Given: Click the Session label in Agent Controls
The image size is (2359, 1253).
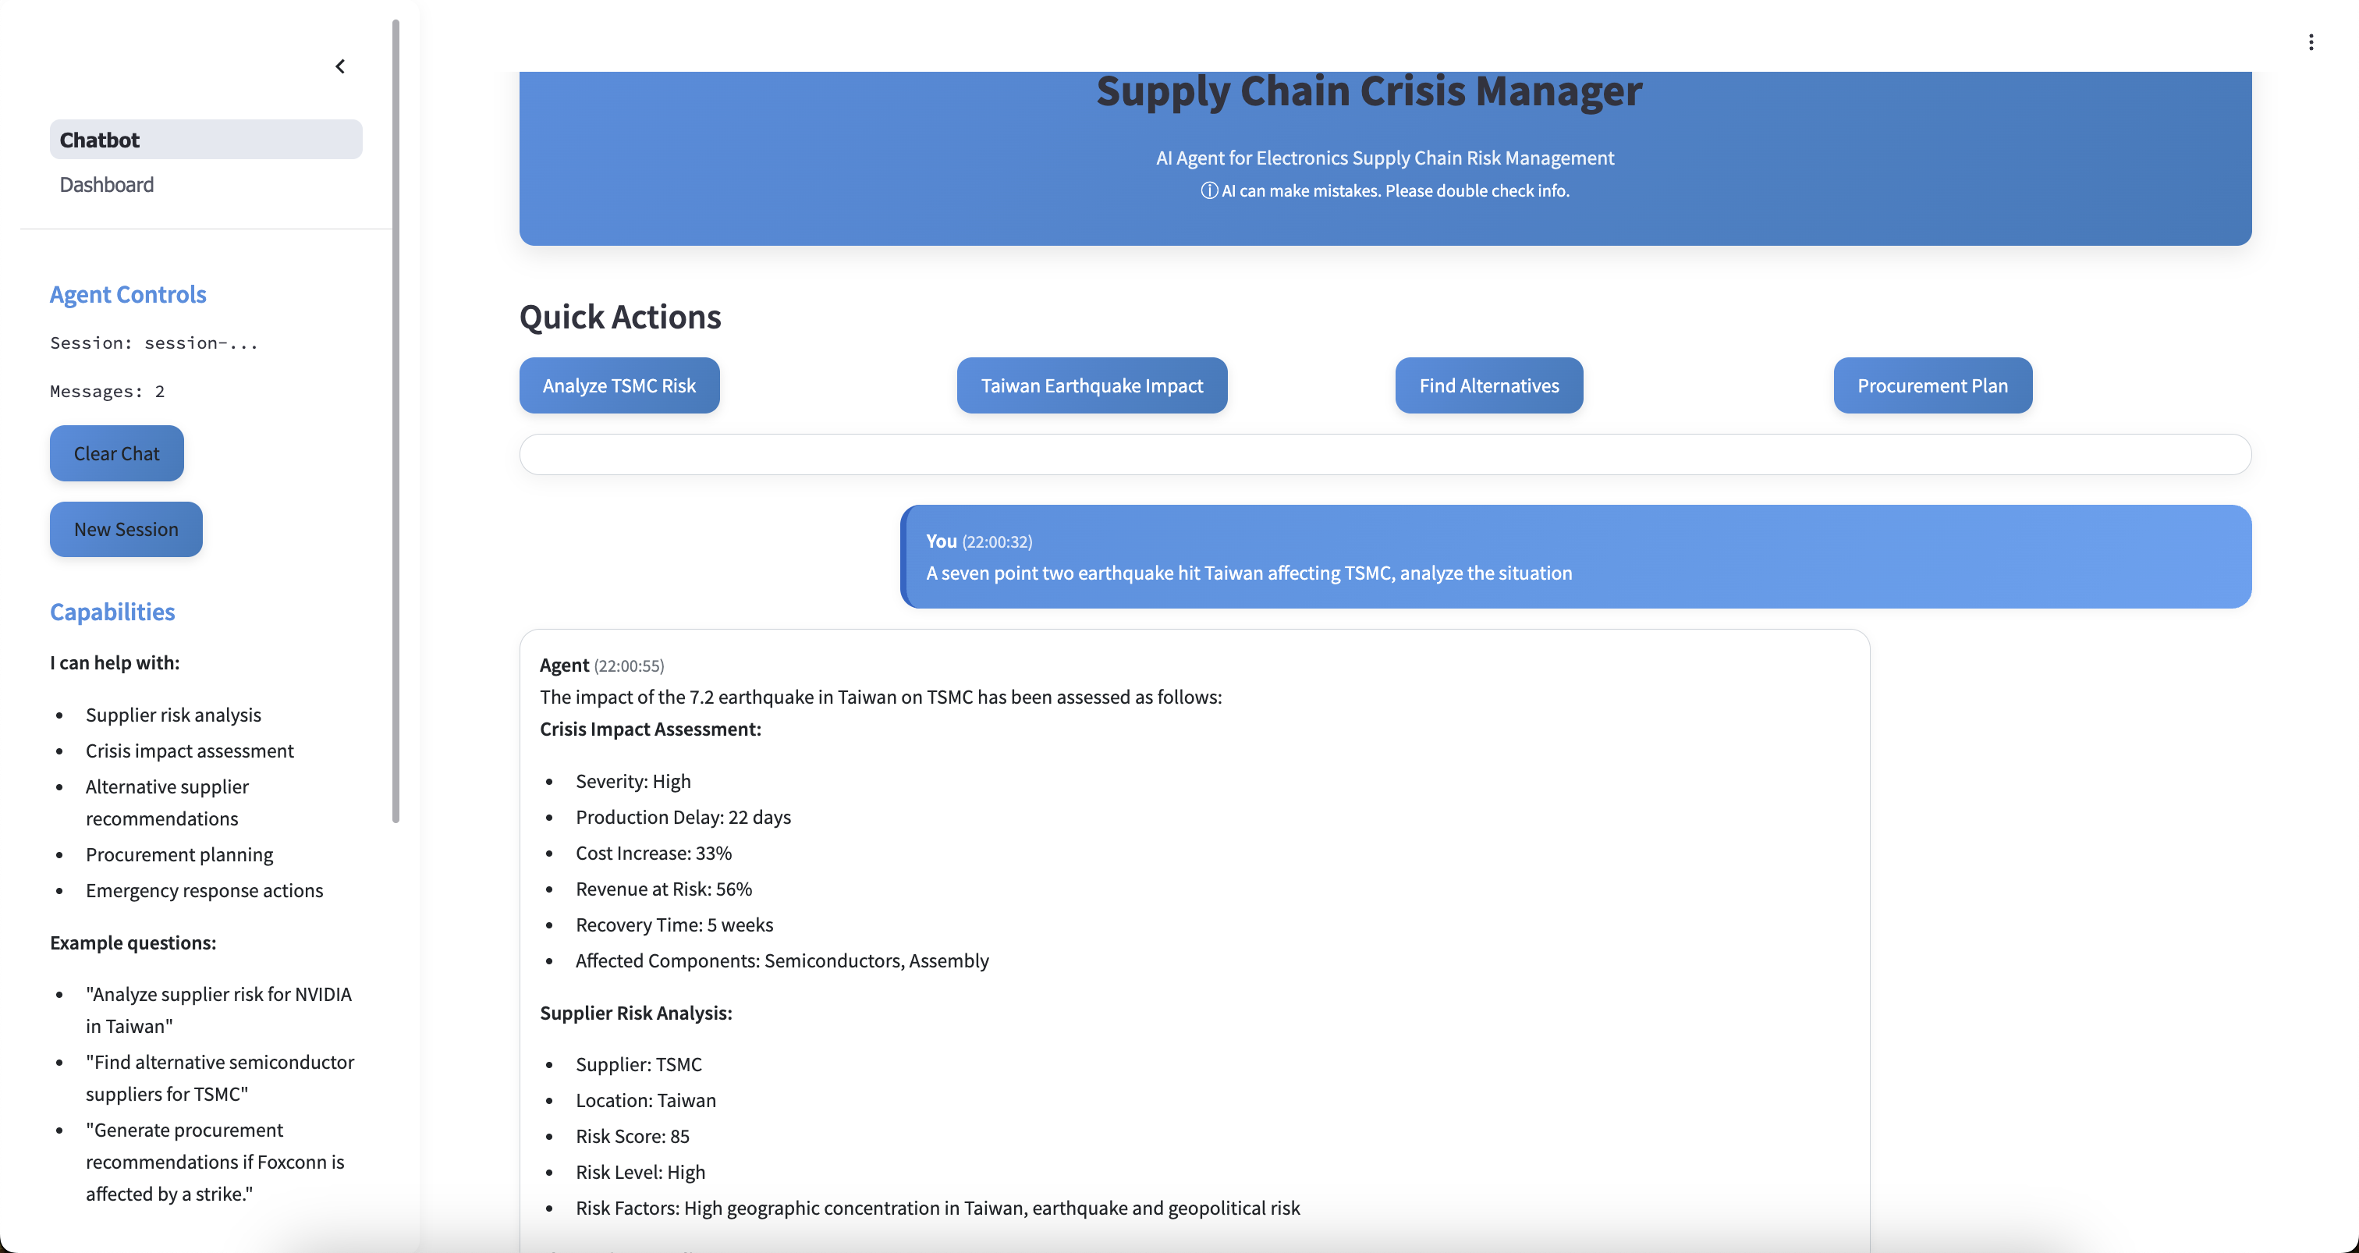Looking at the screenshot, I should tap(153, 343).
